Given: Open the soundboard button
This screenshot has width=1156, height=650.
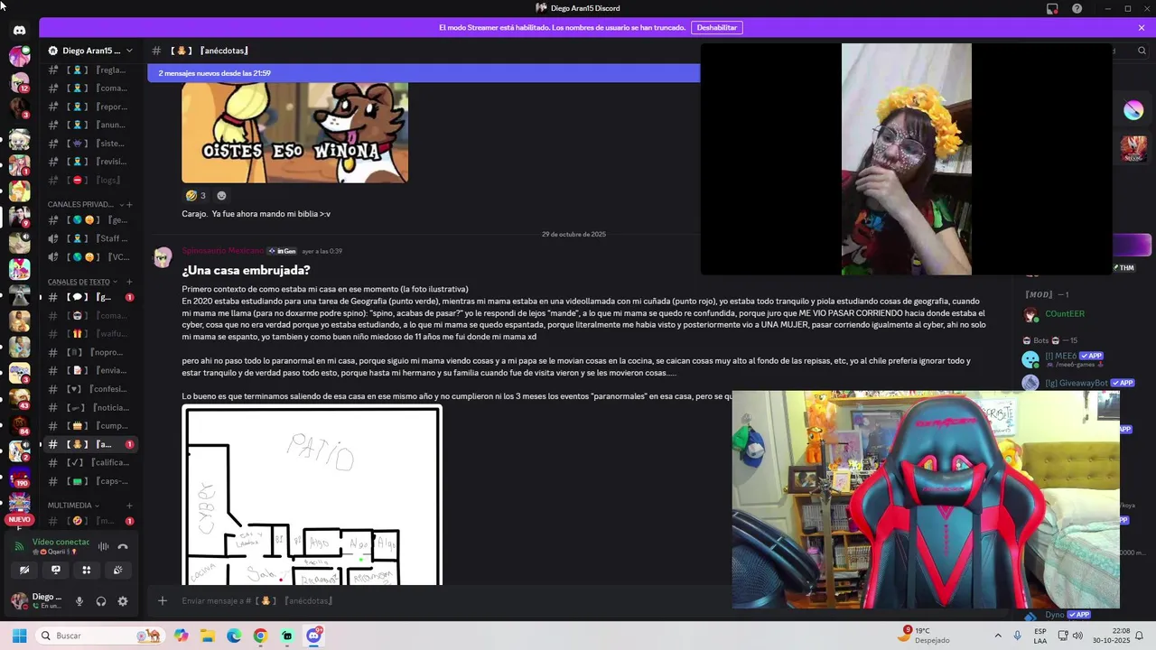Looking at the screenshot, I should pyautogui.click(x=117, y=570).
